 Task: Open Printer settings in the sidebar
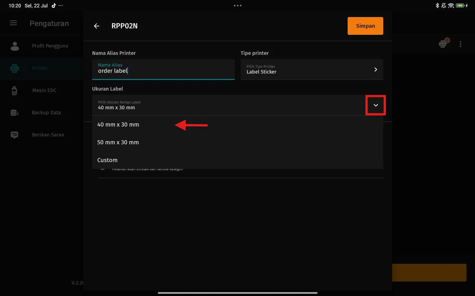click(x=40, y=68)
